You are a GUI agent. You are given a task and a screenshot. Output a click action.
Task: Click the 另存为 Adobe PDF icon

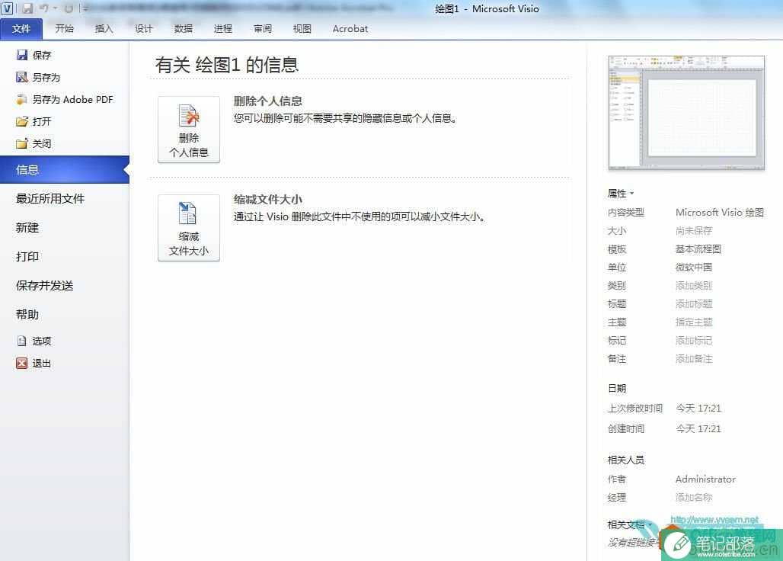(x=21, y=99)
